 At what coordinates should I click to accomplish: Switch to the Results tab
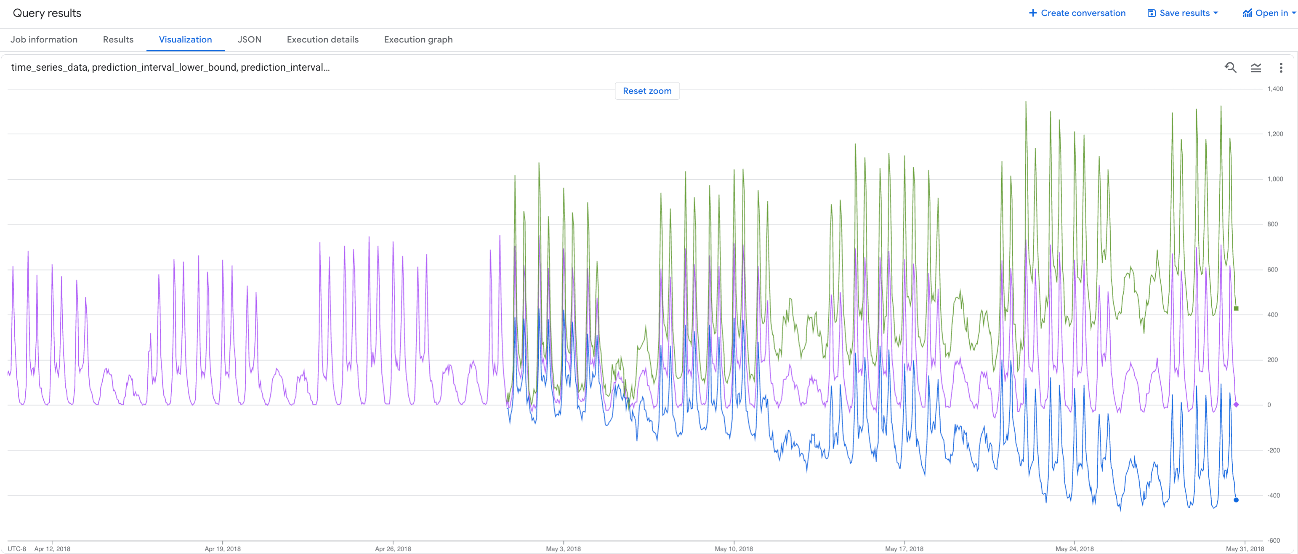(118, 39)
